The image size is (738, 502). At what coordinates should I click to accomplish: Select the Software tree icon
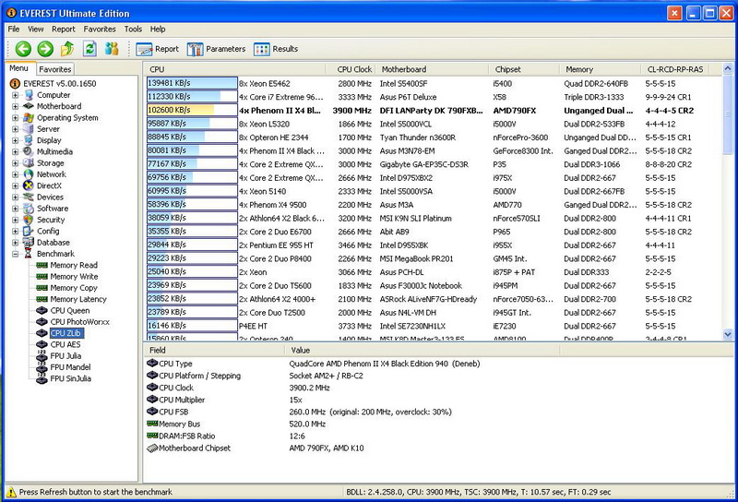(29, 209)
